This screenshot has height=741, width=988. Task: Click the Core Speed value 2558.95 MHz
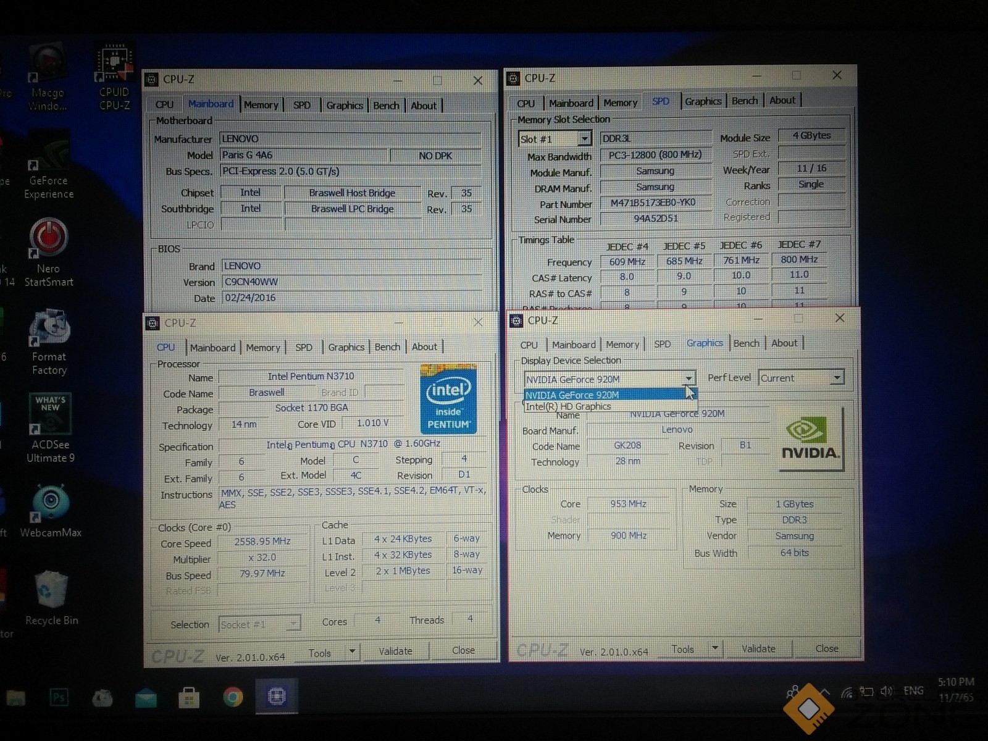pyautogui.click(x=262, y=541)
